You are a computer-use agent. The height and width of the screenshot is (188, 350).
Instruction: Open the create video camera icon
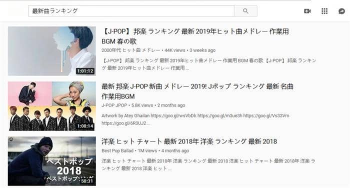click(x=307, y=11)
